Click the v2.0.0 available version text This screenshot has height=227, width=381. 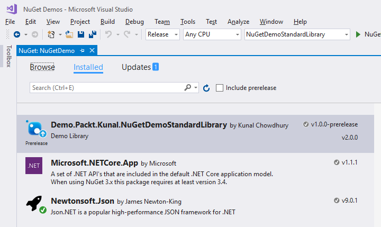pos(350,138)
